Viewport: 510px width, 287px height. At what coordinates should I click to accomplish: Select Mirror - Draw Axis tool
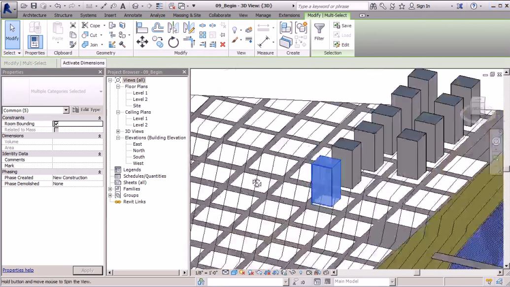point(189,28)
